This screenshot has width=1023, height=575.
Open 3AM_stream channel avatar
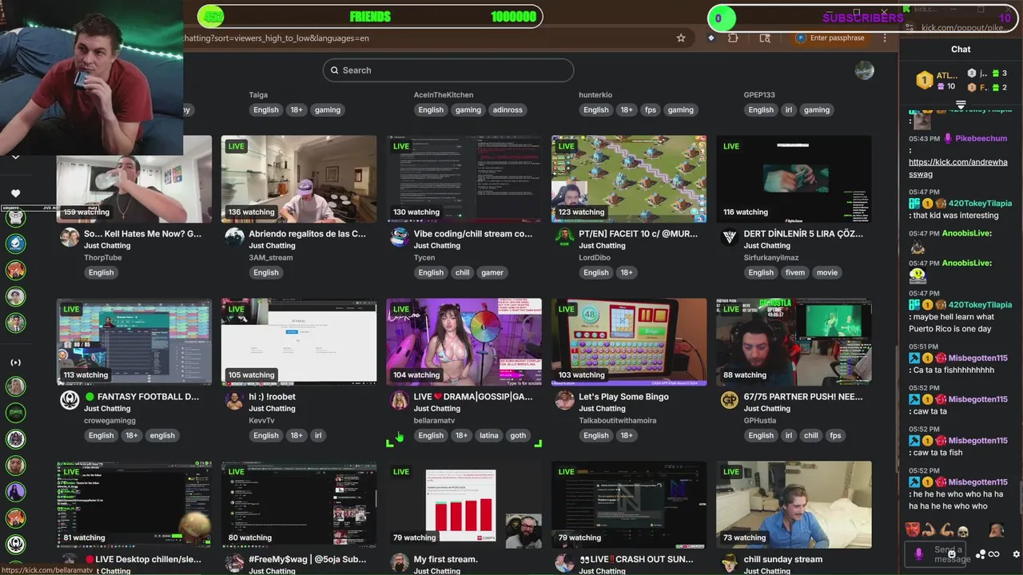pyautogui.click(x=234, y=236)
